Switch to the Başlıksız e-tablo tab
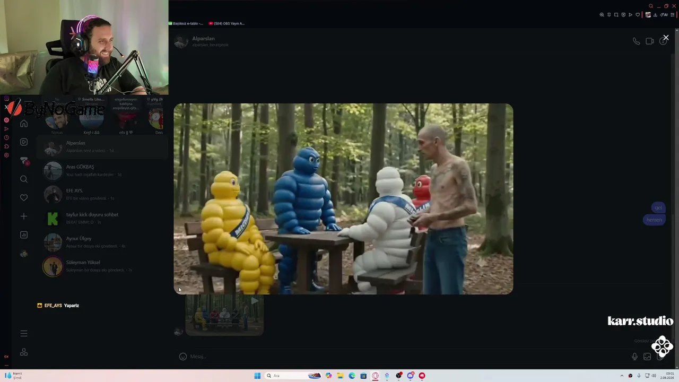Screen dimensions: 679x382 pos(186,23)
